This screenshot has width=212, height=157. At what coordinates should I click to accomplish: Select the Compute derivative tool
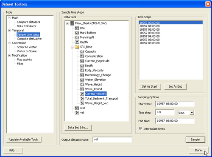tap(29, 39)
